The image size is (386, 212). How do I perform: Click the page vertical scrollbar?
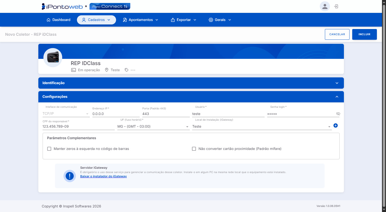click(x=384, y=106)
